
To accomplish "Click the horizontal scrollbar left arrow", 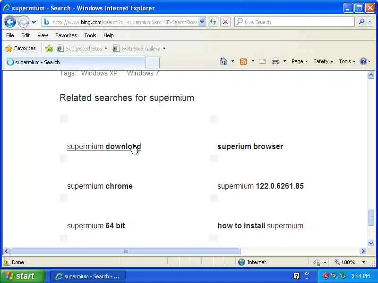I will click(x=7, y=251).
